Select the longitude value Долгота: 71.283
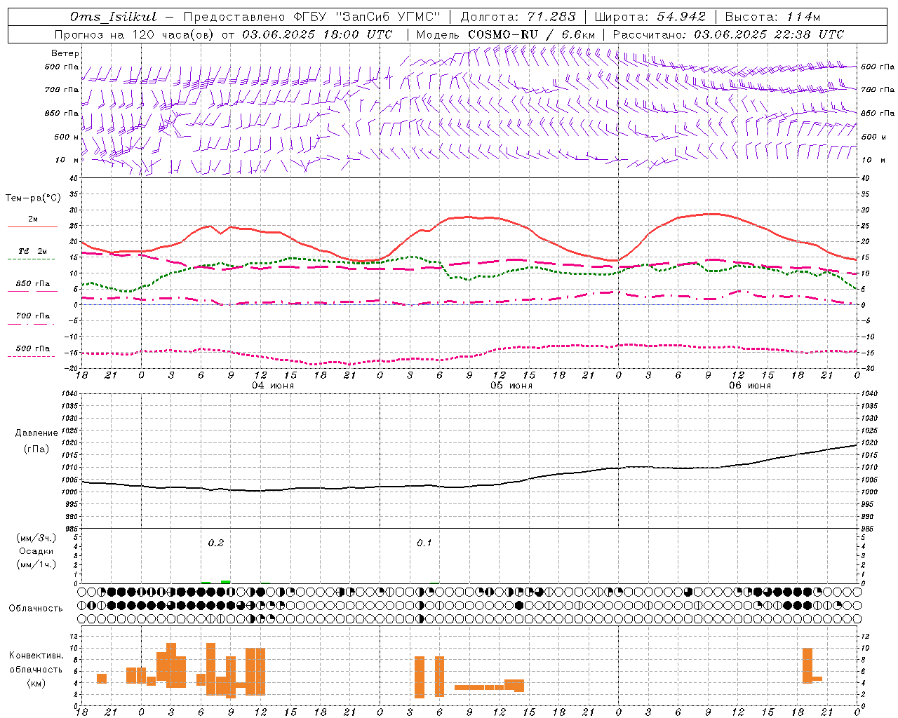The width and height of the screenshot is (898, 718). [518, 17]
